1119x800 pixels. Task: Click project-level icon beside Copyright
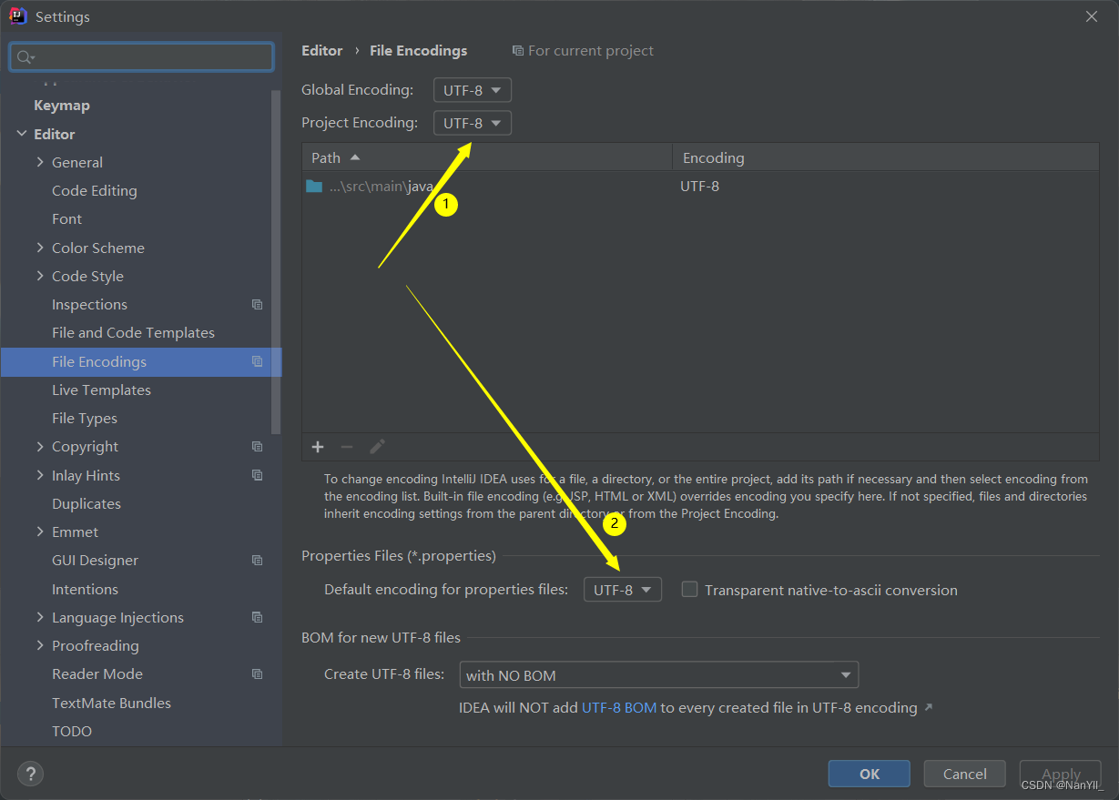coord(258,447)
